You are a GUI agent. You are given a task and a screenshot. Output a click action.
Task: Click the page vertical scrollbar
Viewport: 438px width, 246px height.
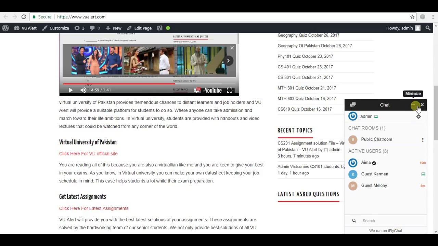point(436,113)
